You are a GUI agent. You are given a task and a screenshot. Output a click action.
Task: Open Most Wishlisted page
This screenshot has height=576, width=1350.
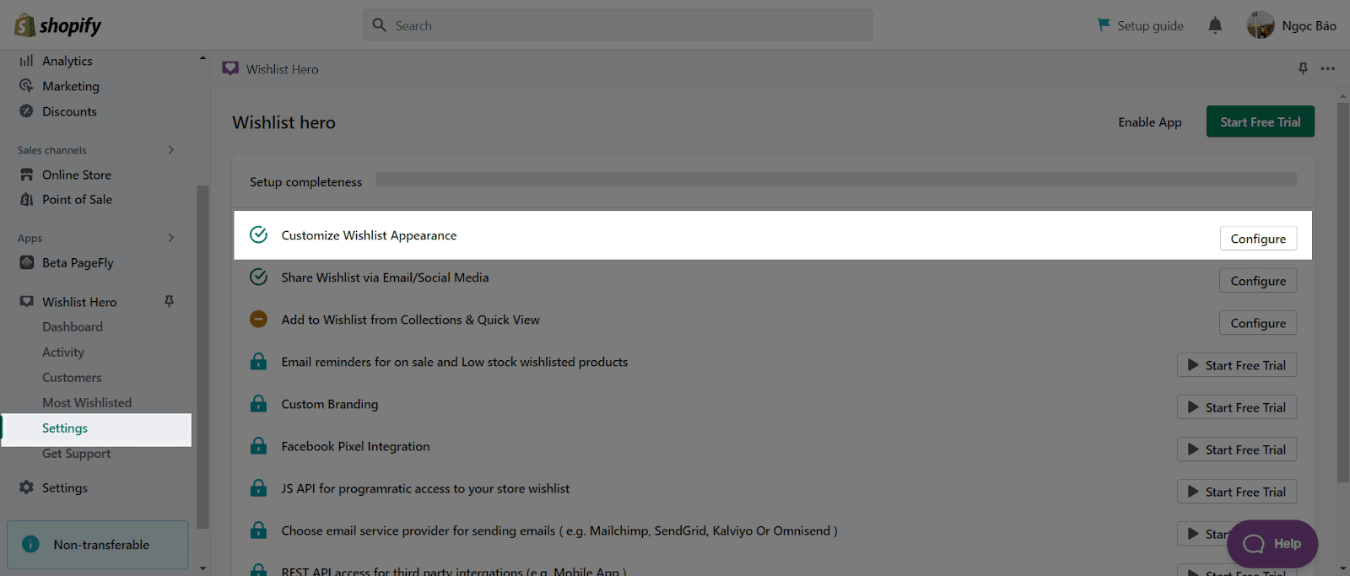[87, 402]
